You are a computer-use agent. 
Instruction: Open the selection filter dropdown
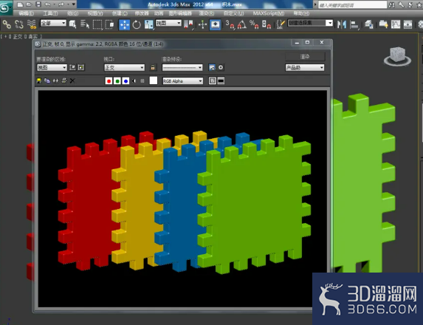tap(53, 23)
